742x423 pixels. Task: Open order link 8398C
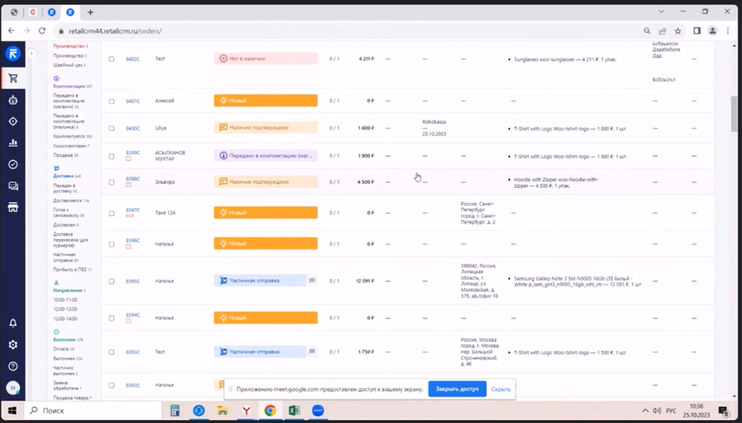pyautogui.click(x=132, y=179)
